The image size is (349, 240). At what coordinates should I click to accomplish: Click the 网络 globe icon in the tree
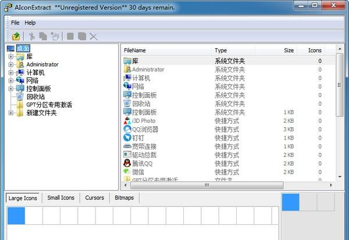click(20, 81)
